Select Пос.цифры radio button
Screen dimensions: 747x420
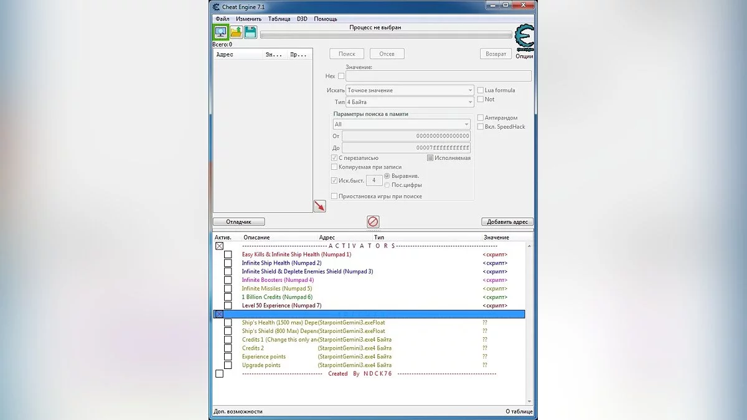click(x=387, y=185)
